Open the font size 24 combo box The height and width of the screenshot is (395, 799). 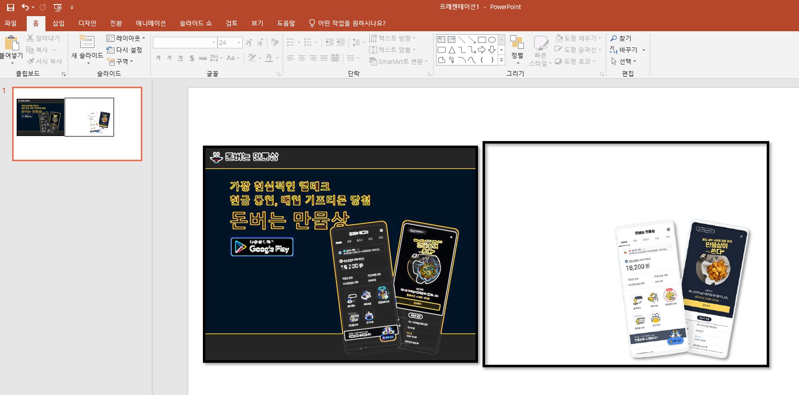230,42
